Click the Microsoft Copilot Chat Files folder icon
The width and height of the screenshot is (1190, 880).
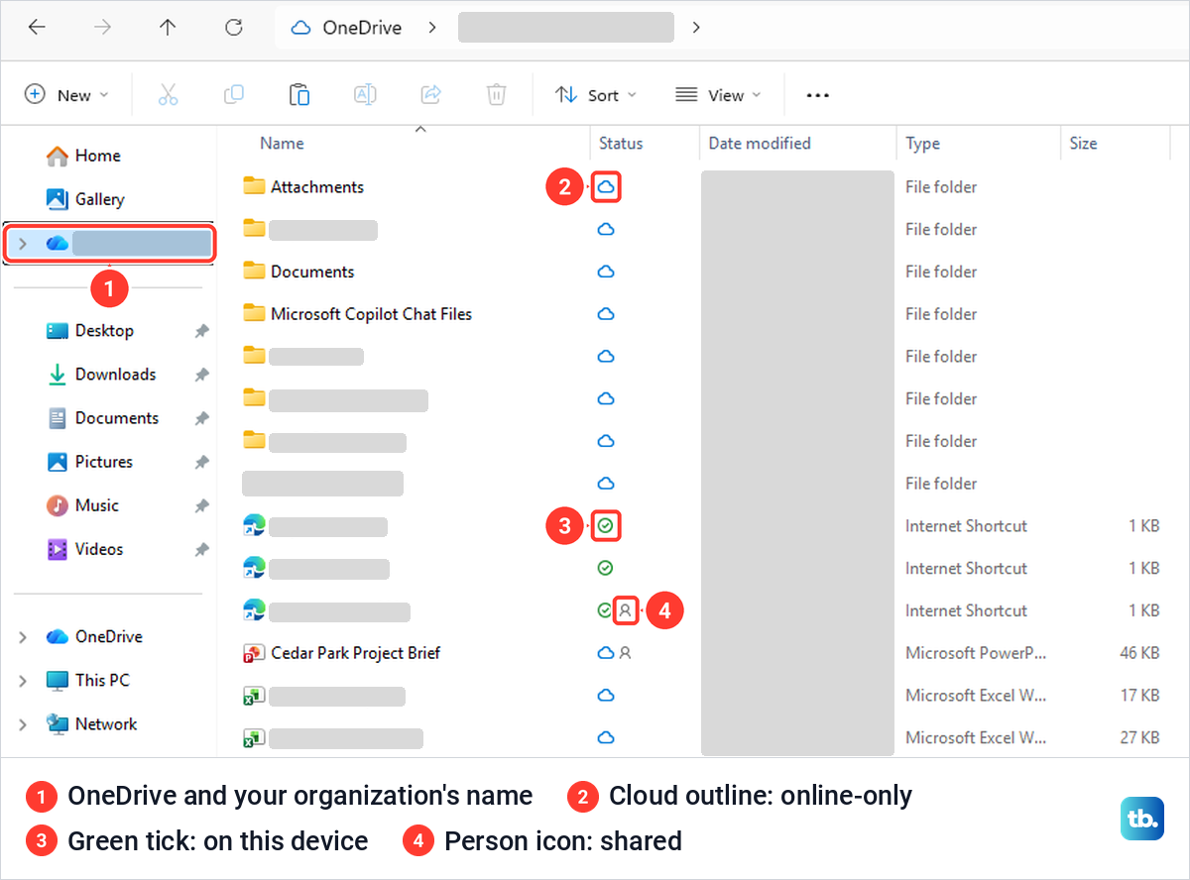click(x=254, y=313)
